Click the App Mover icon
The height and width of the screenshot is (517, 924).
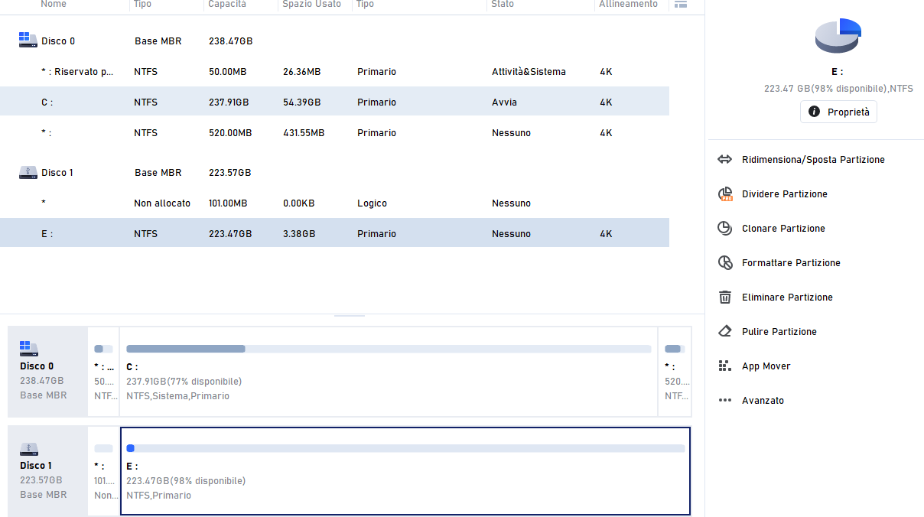point(725,366)
